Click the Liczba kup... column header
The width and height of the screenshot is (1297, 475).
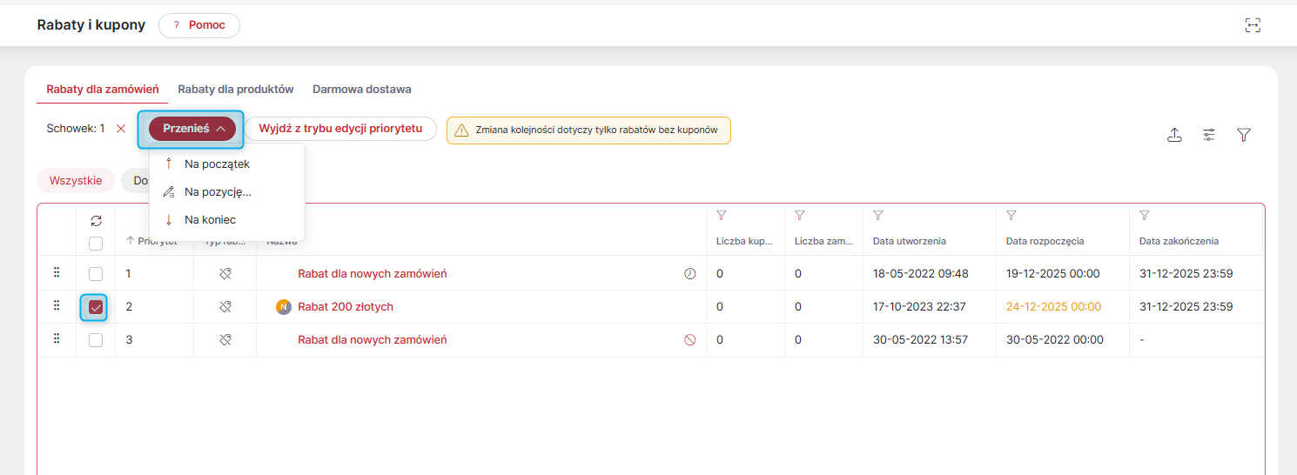[x=745, y=241]
